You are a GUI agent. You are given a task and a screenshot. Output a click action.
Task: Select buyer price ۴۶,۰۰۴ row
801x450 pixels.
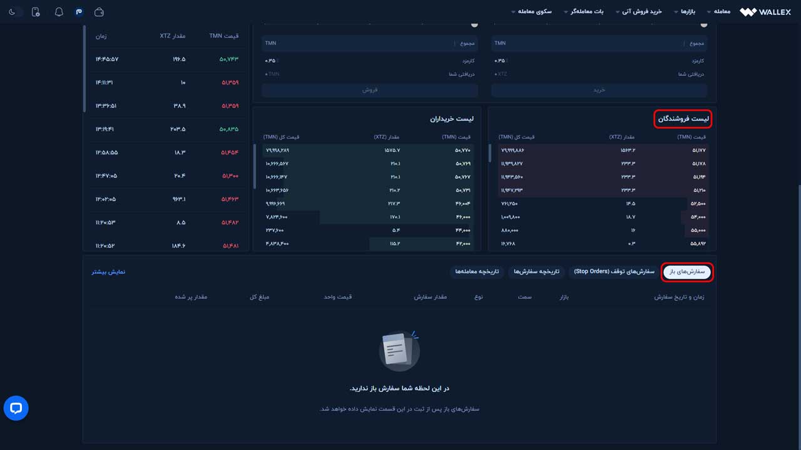[368, 204]
